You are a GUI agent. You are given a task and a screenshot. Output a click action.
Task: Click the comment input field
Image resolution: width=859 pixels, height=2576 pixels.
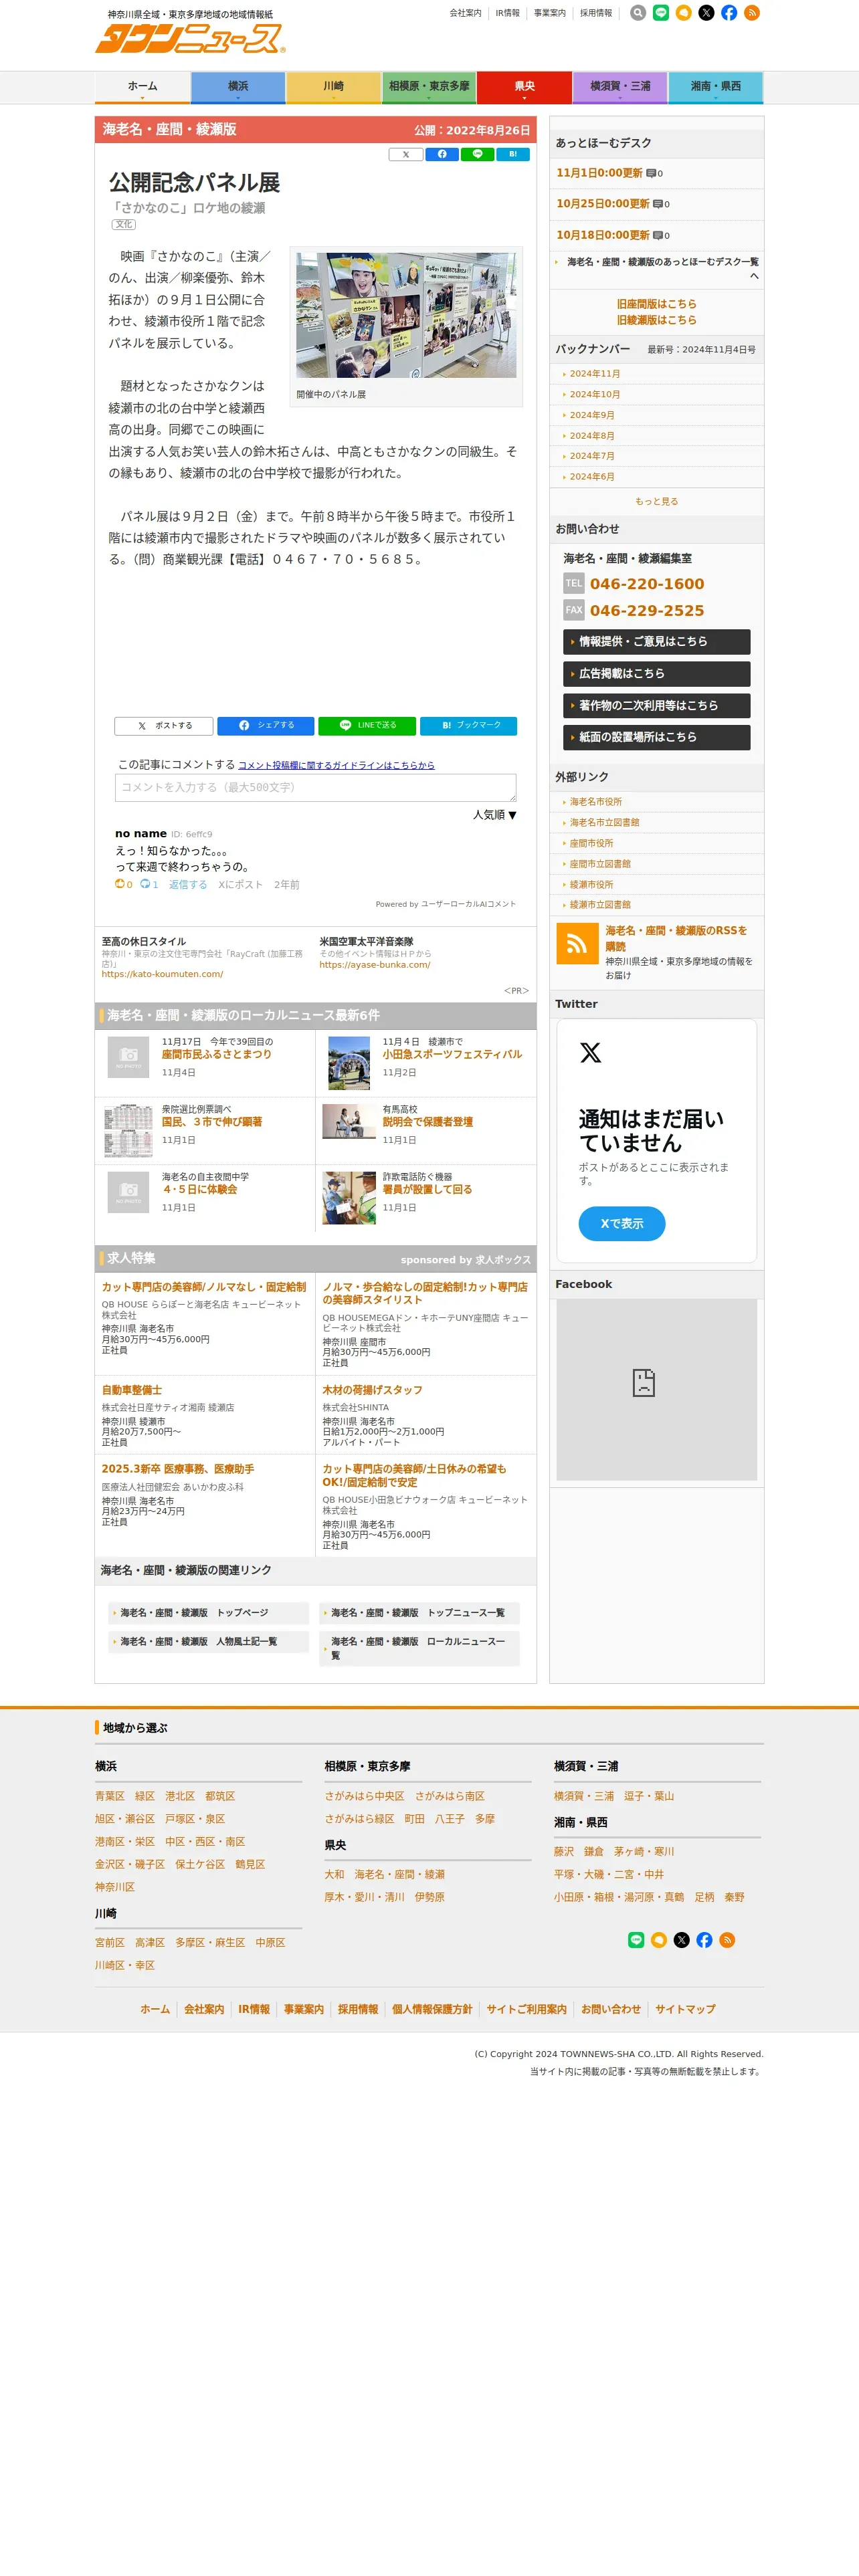[316, 788]
